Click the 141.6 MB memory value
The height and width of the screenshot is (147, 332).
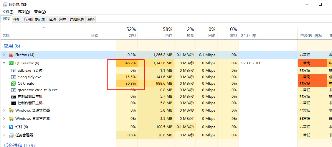pyautogui.click(x=164, y=77)
